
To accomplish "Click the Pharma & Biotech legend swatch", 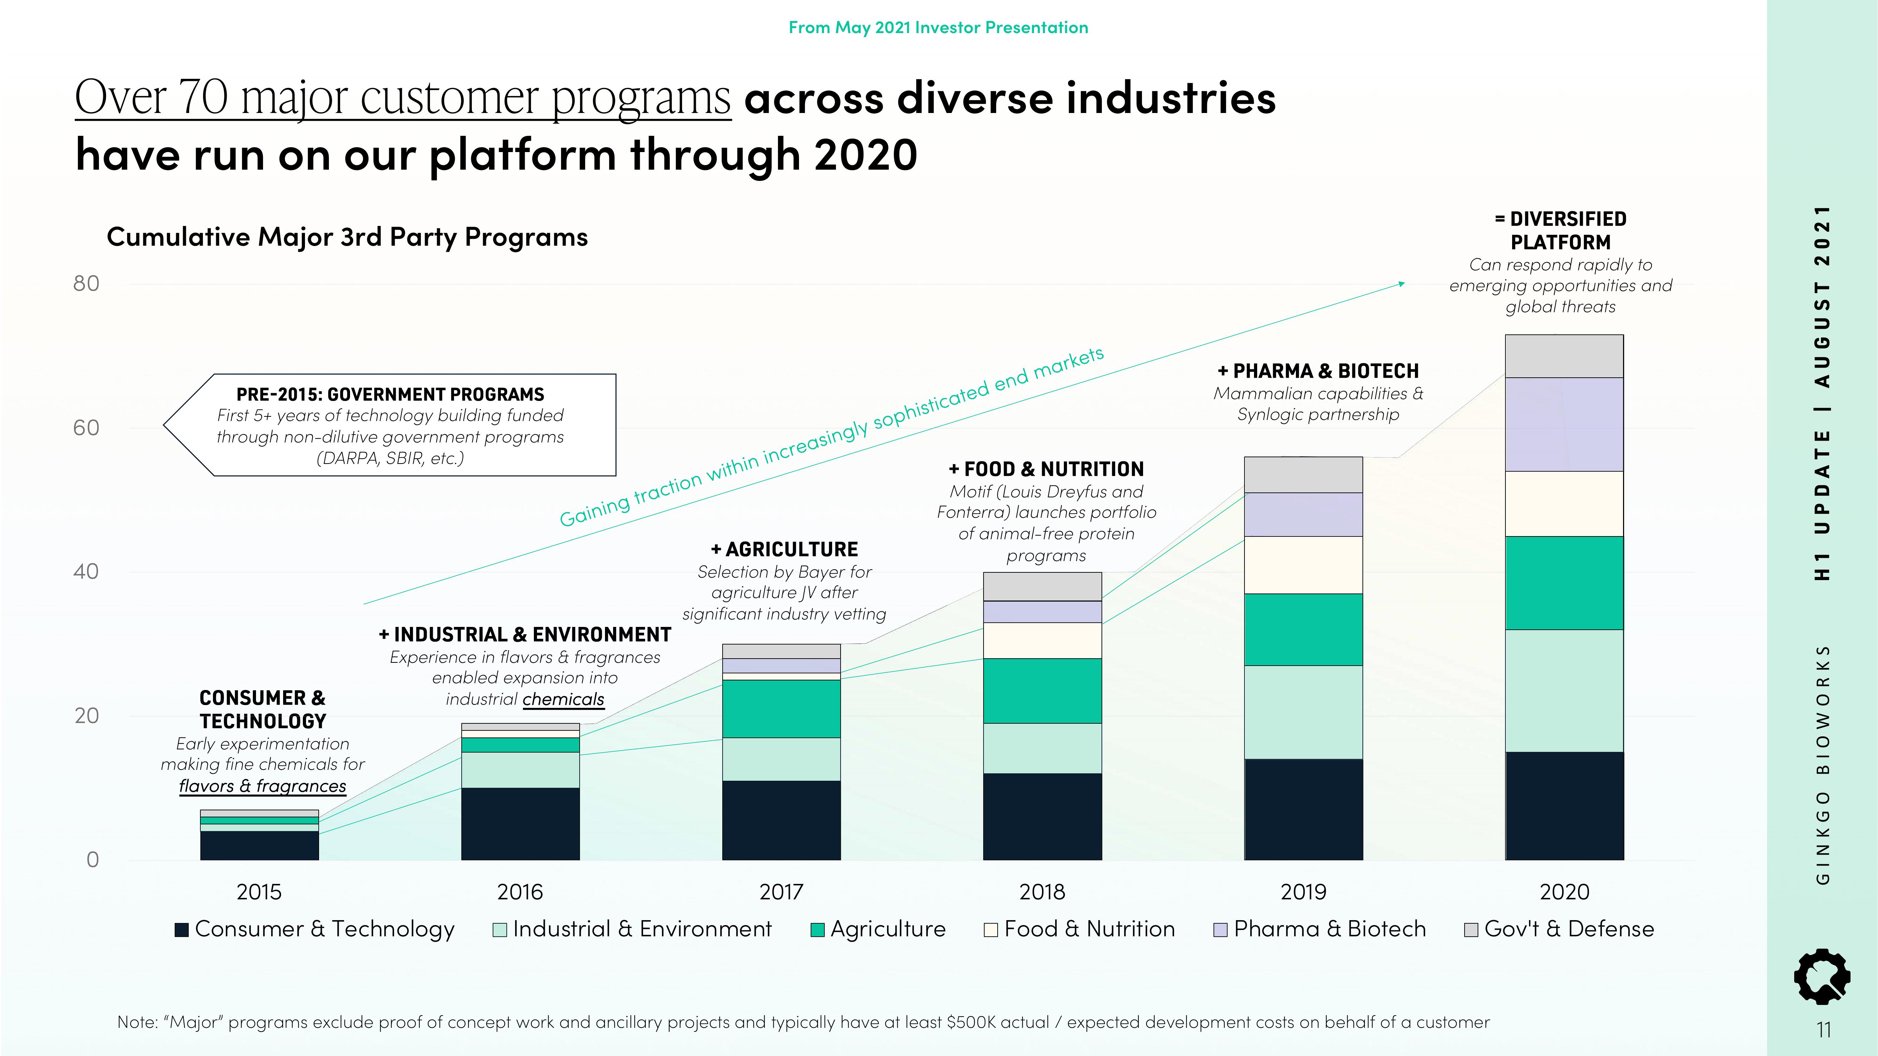I will [x=1221, y=930].
